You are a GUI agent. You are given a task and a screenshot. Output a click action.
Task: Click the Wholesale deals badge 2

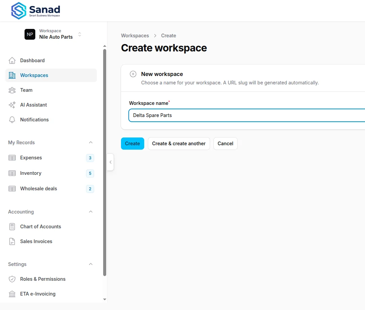tap(90, 189)
